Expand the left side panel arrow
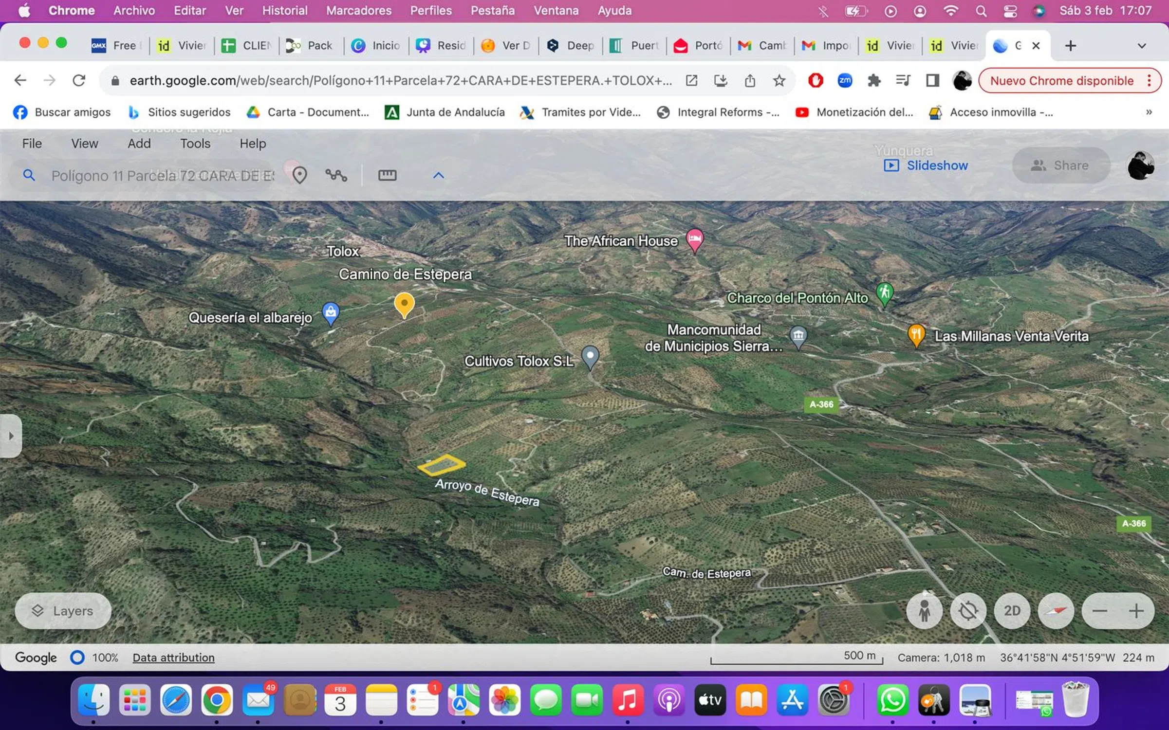The height and width of the screenshot is (730, 1169). [x=11, y=436]
